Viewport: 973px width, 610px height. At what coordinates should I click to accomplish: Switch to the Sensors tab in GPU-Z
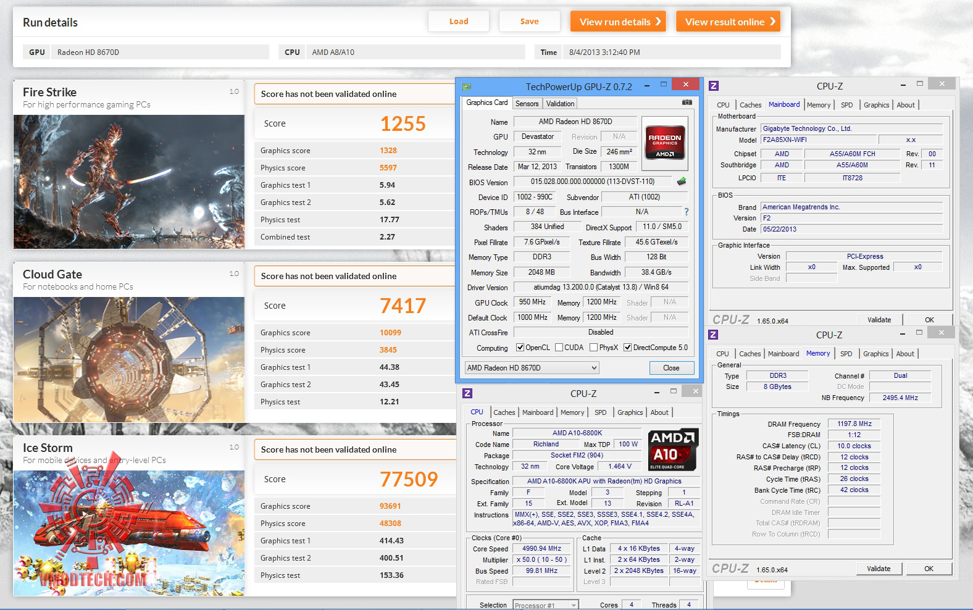[527, 104]
